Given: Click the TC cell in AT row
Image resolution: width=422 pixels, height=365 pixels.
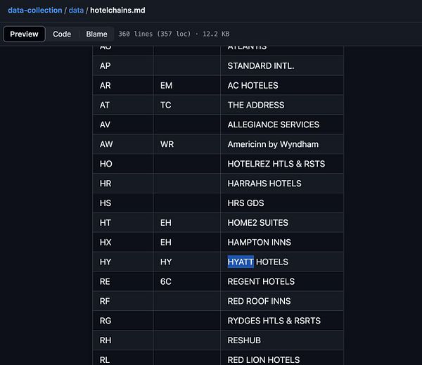Looking at the screenshot, I should pyautogui.click(x=187, y=105).
